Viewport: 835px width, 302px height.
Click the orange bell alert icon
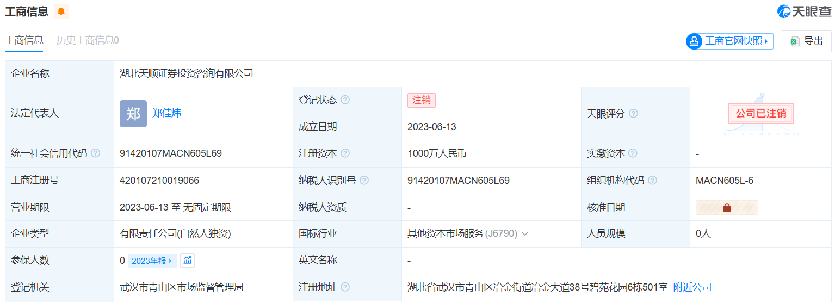(61, 11)
